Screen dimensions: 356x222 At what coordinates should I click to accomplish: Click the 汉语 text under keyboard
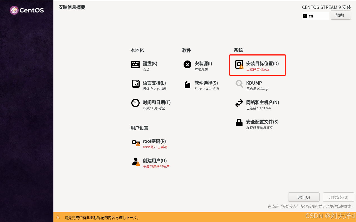[146, 69]
